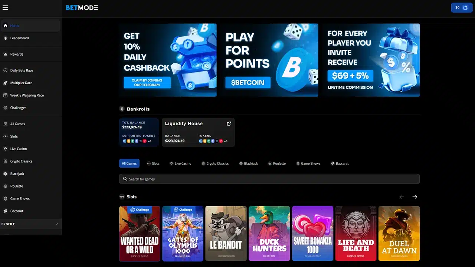475x267 pixels.
Task: Open Multiplier Race in sidebar
Action: click(30, 83)
